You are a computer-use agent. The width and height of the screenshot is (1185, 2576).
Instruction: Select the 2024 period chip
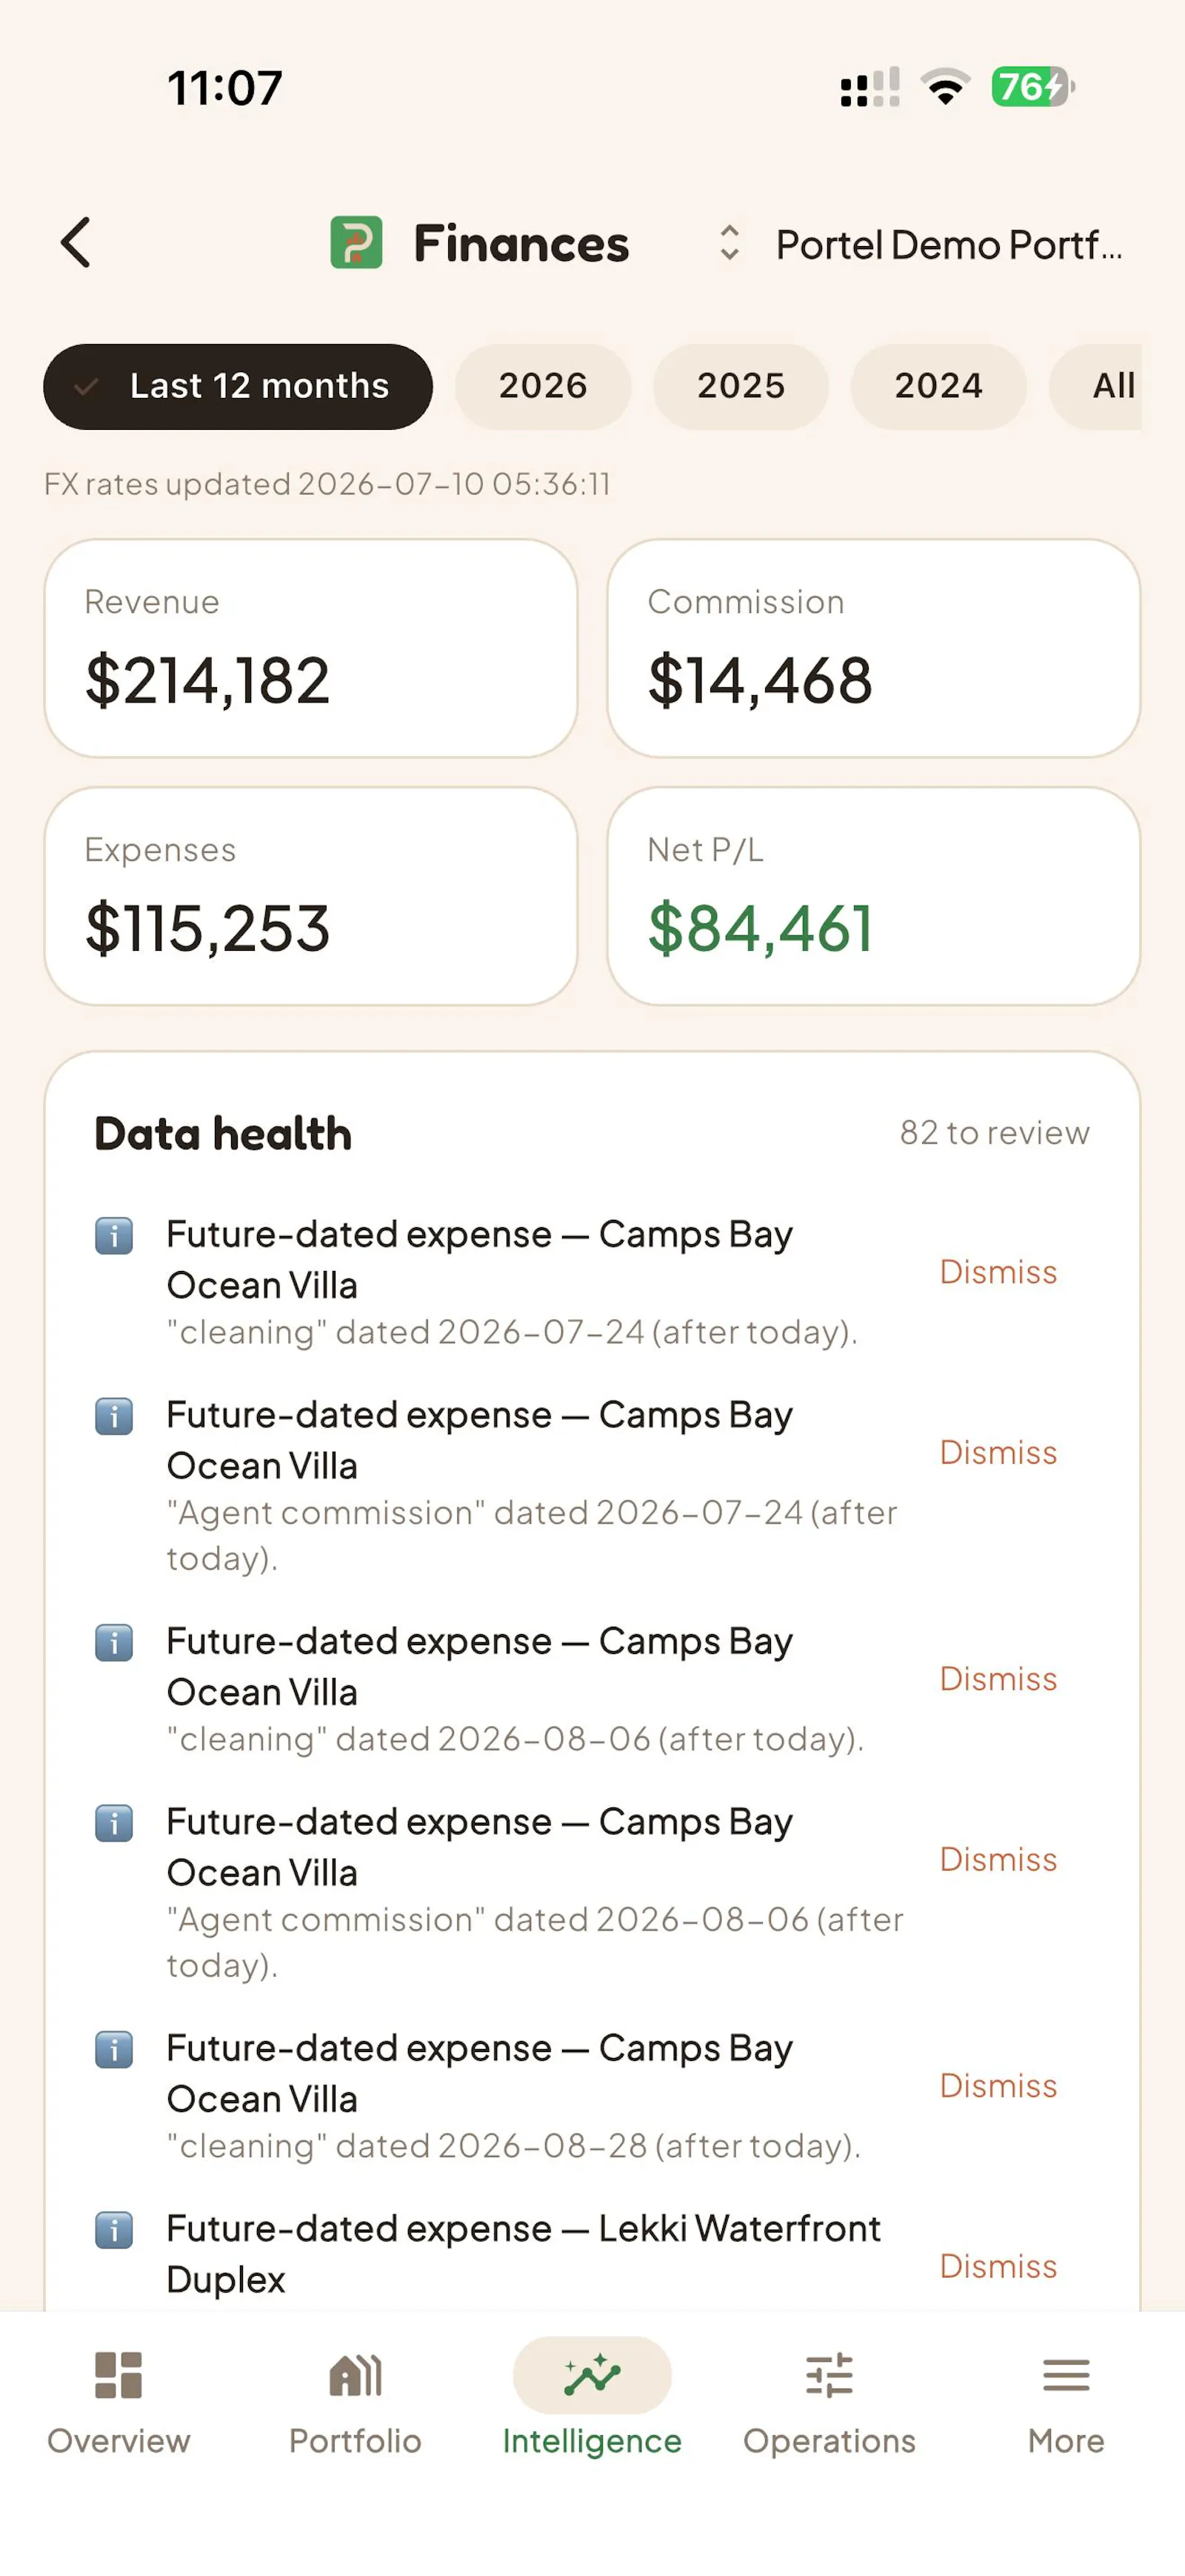938,386
